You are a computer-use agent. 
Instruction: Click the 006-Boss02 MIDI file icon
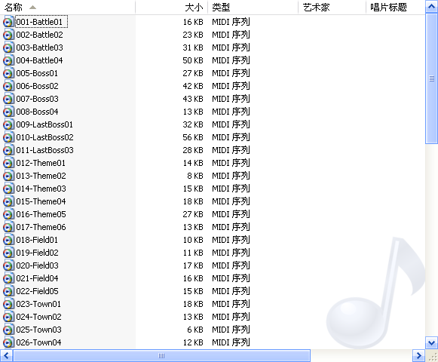[x=8, y=86]
